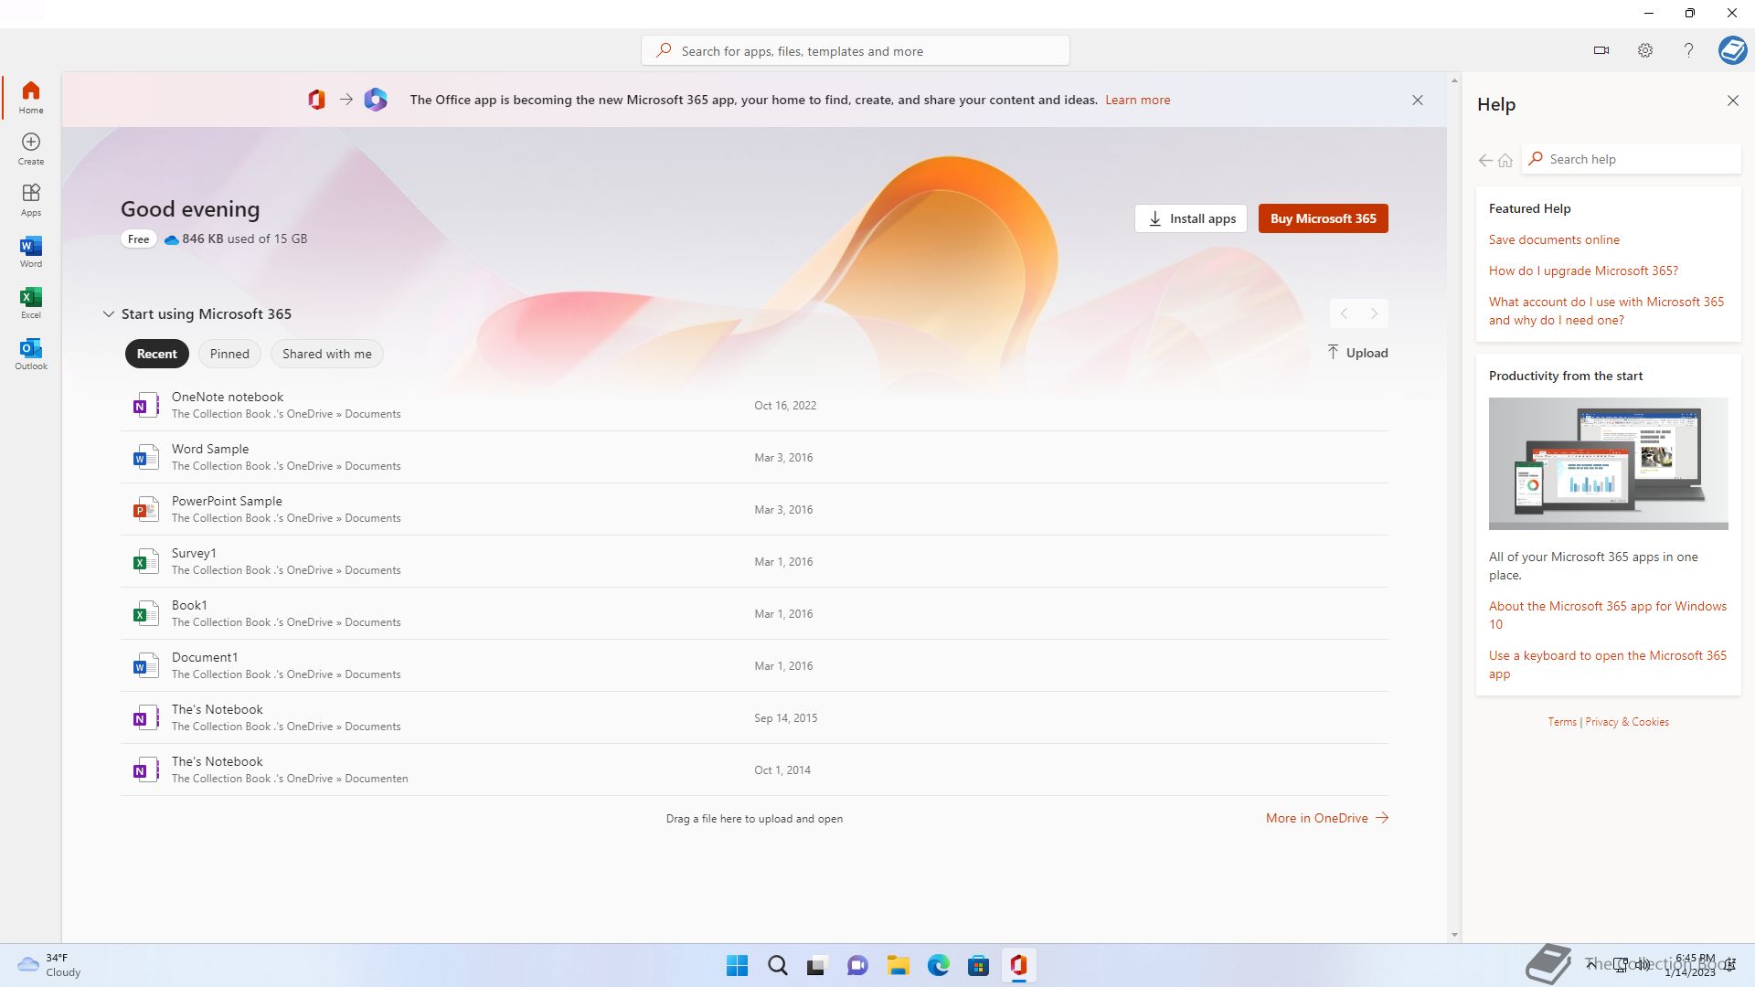Open Use a keyboard help link

coord(1608,664)
